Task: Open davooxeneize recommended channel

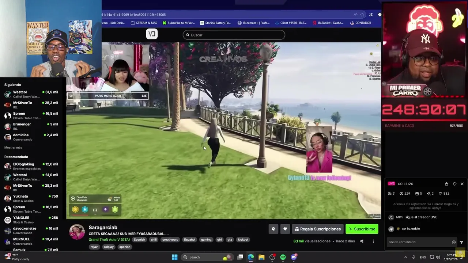Action: point(31,230)
